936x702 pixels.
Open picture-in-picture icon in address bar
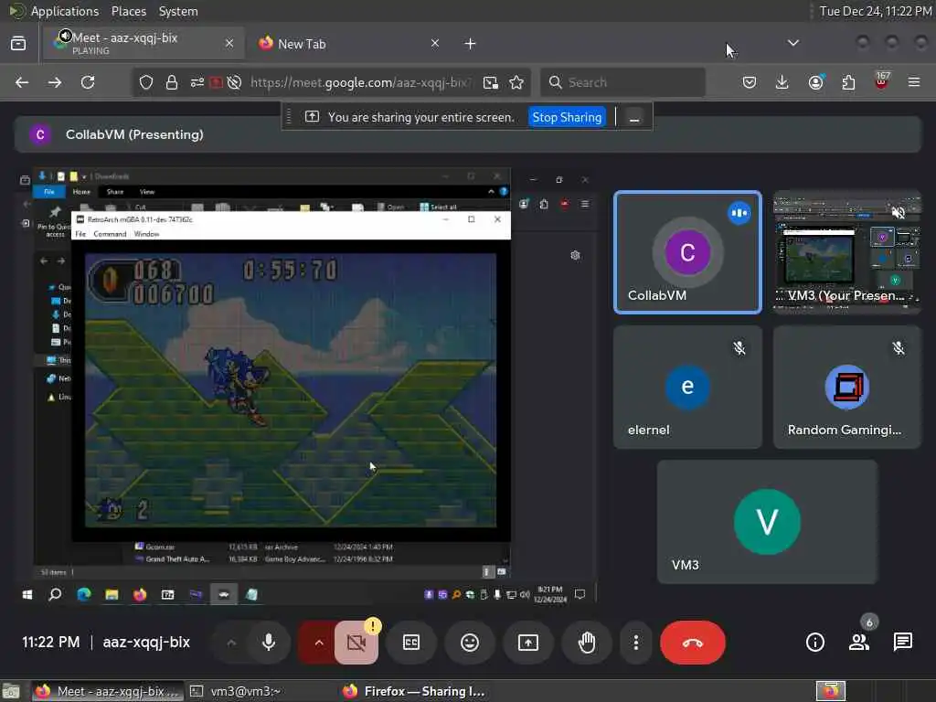tap(491, 82)
